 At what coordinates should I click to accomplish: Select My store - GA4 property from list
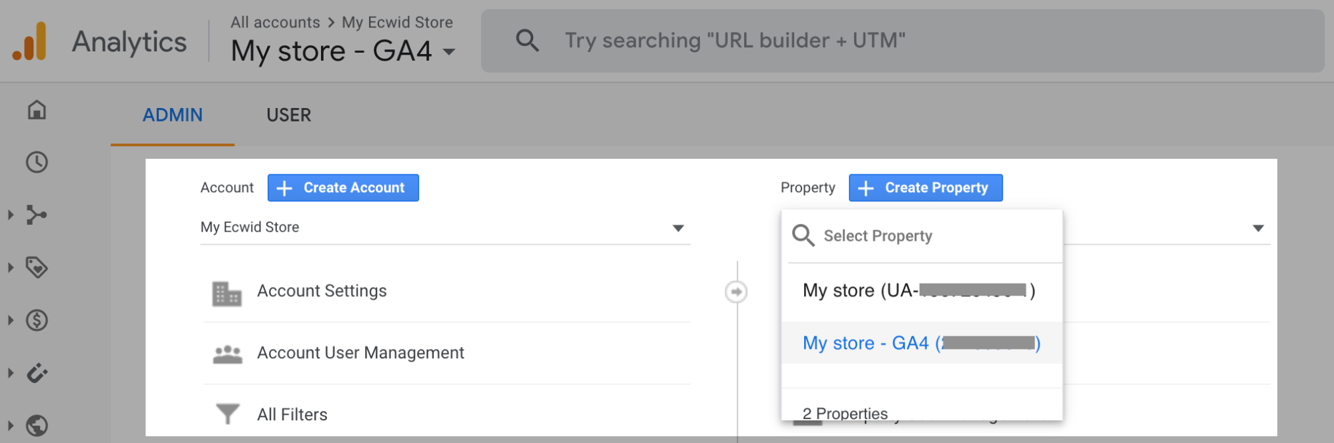pyautogui.click(x=922, y=343)
